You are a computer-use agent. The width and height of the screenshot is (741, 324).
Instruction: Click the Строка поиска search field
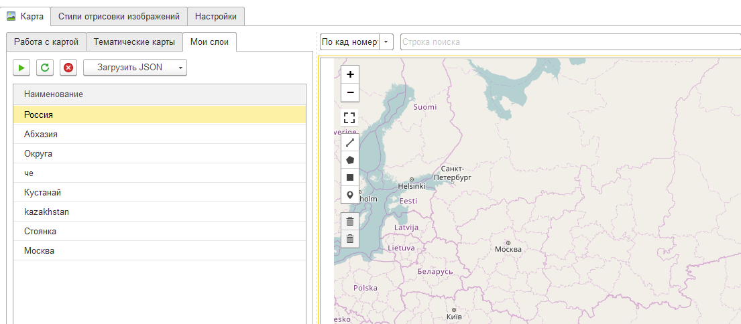point(570,42)
